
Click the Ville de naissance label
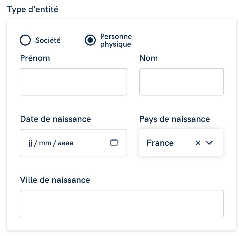tap(55, 180)
